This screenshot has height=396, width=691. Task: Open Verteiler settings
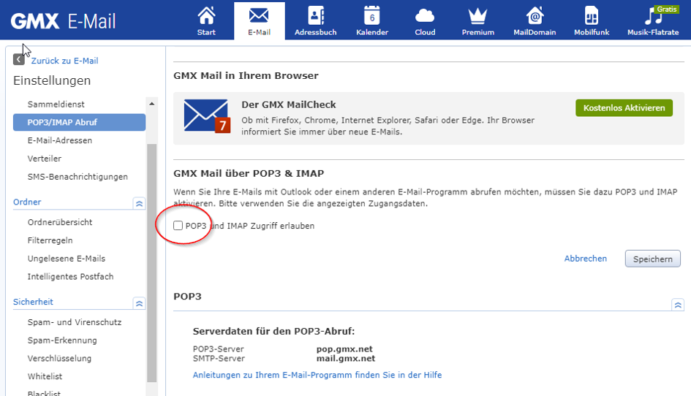[x=45, y=159]
